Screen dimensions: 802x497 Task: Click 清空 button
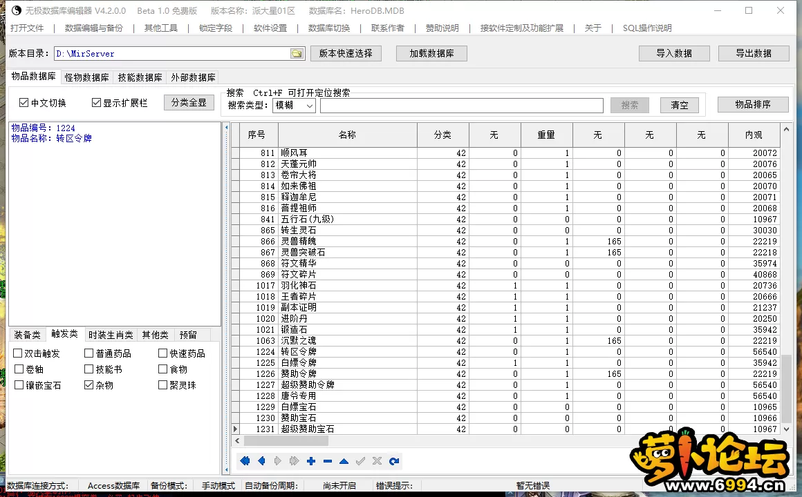pyautogui.click(x=680, y=105)
